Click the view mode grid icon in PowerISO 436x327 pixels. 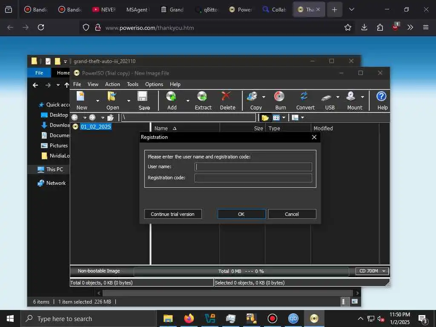click(276, 118)
